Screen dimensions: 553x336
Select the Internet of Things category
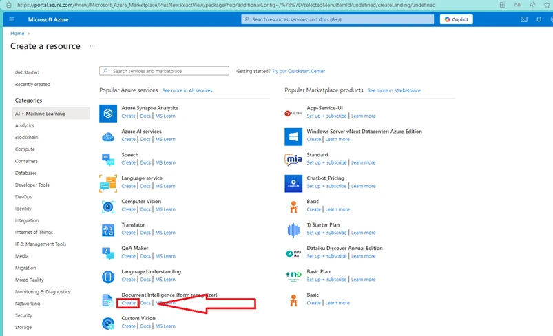[34, 232]
